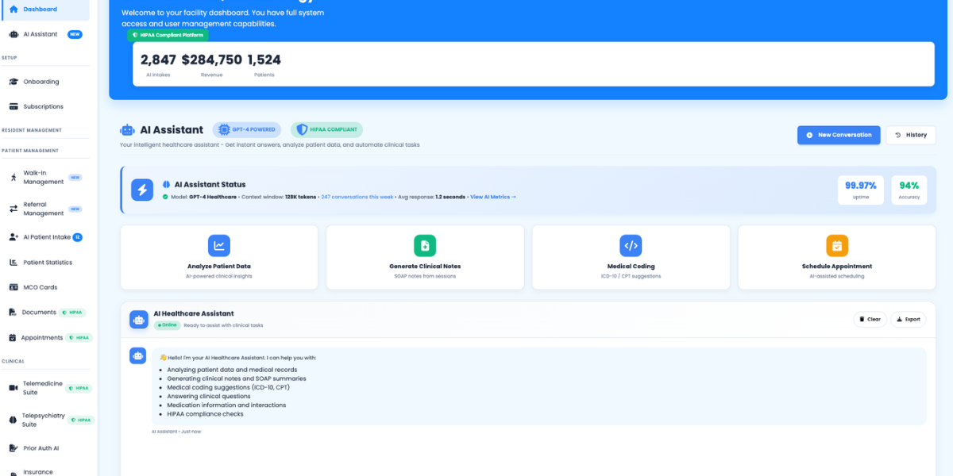Click the AI Healthcare Assistant chat avatar
This screenshot has width=953, height=476.
point(139,319)
